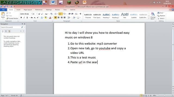Browse headings in Navigation pane
Image resolution: width=174 pixels, height=97 pixels.
[2, 31]
